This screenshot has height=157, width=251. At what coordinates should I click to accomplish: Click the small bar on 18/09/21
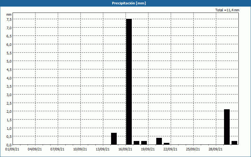click(144, 143)
